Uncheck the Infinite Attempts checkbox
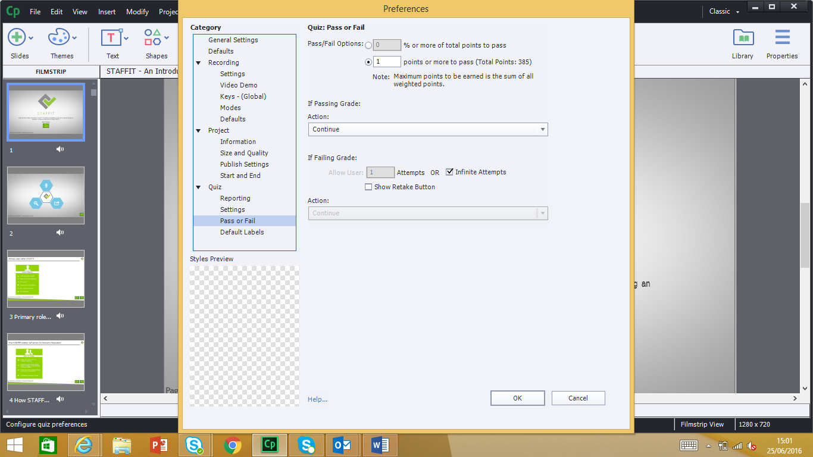Viewport: 813px width, 457px height. [449, 172]
